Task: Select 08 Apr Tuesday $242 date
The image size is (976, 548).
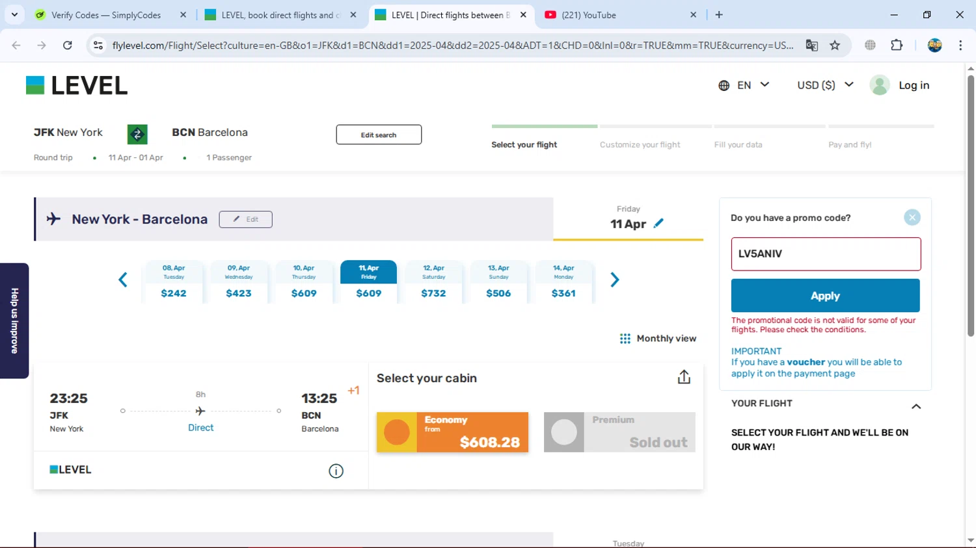Action: tap(174, 281)
